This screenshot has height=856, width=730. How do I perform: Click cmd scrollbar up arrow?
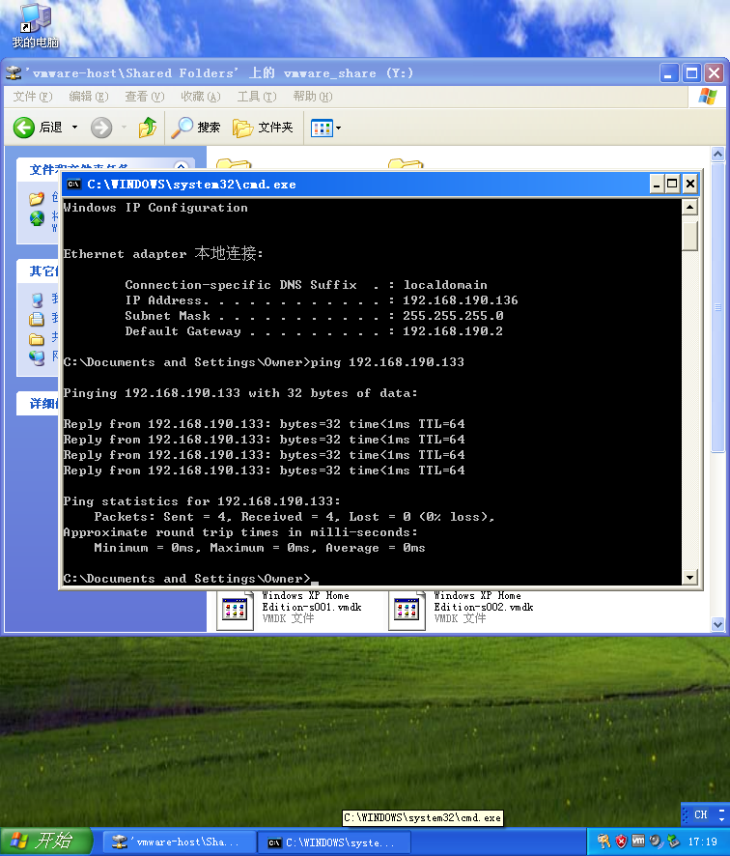click(689, 208)
